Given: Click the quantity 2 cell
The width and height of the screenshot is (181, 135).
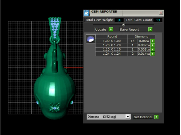Looking at the screenshot, I should point(132,54).
